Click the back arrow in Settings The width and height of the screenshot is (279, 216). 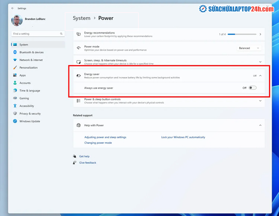12,8
